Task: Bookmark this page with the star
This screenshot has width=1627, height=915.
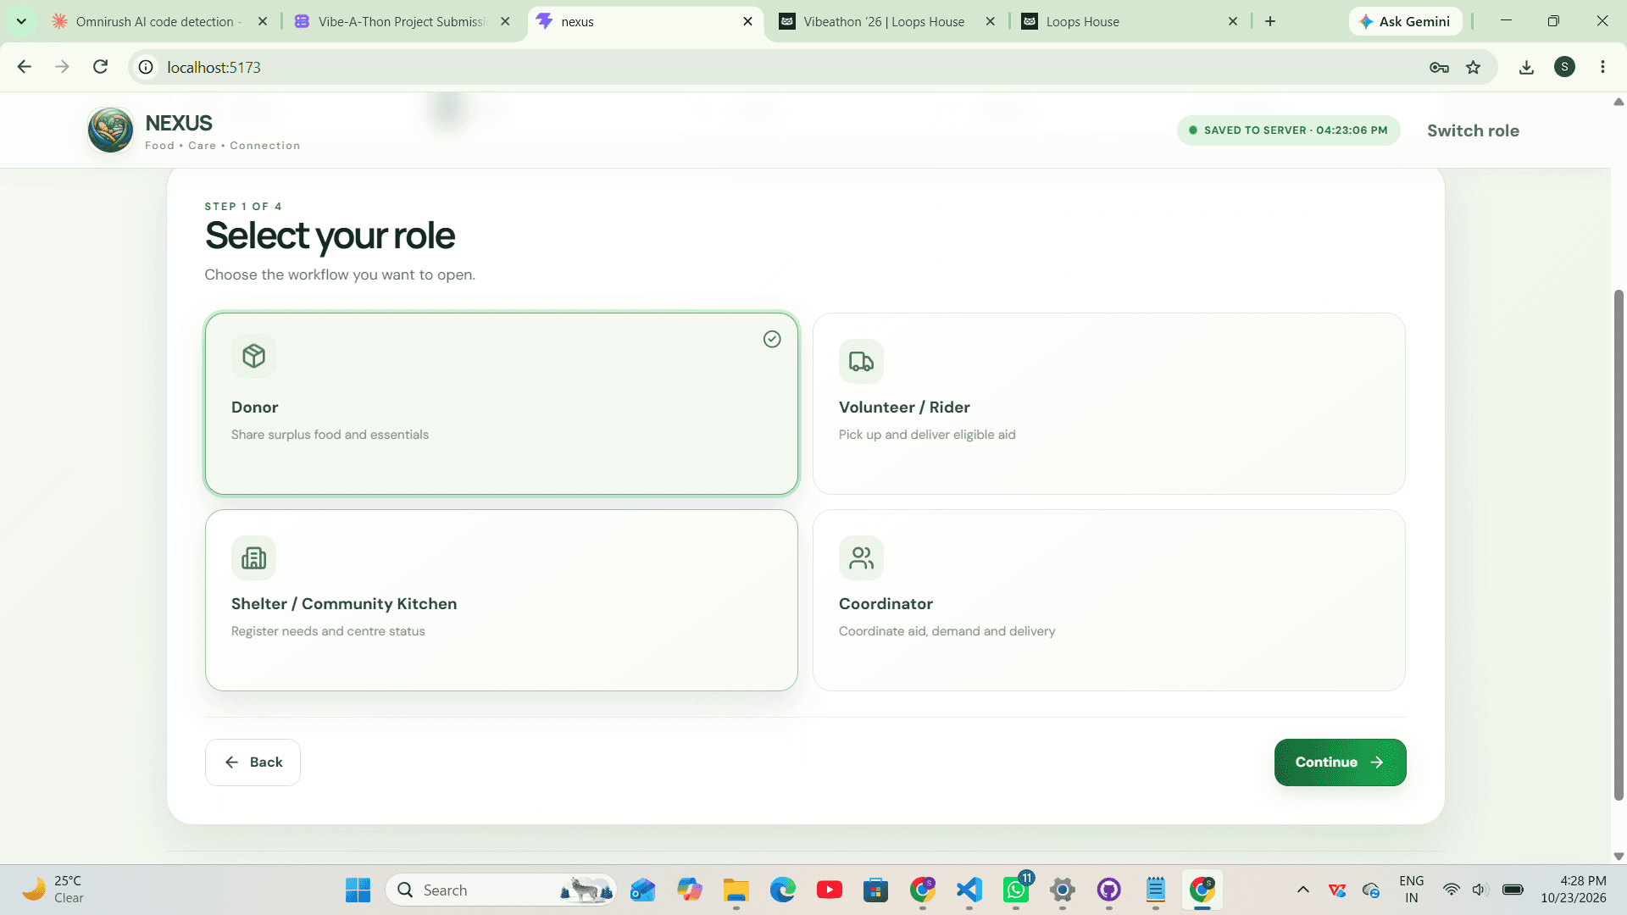Action: coord(1474,67)
